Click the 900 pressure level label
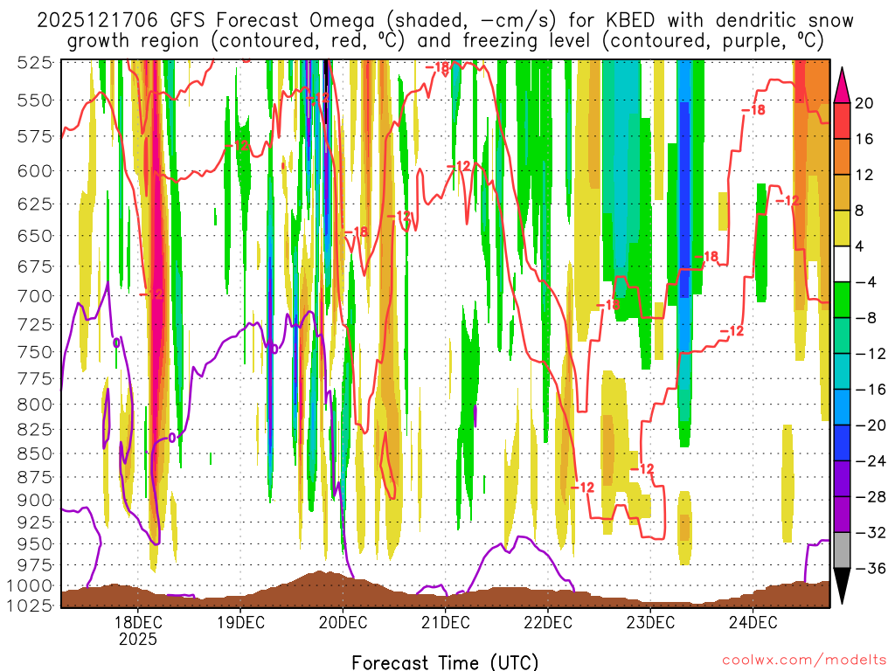 [x=35, y=501]
